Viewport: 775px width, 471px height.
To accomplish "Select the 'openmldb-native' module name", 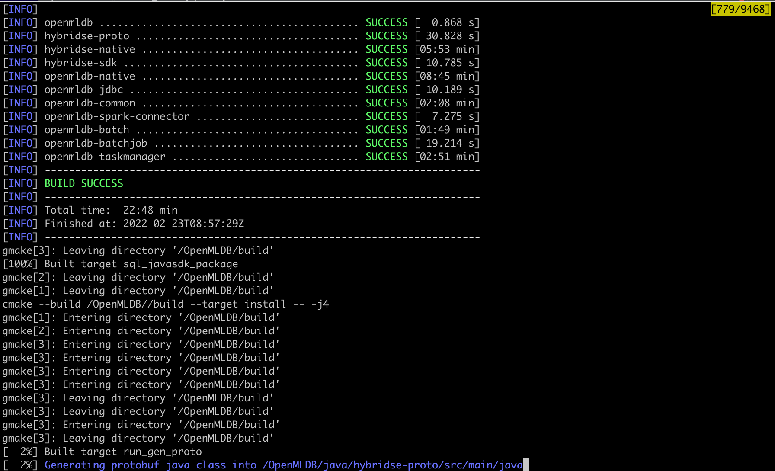I will [90, 76].
